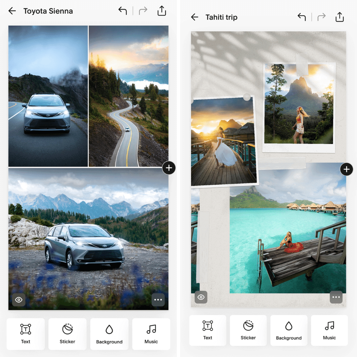Screen dimensions: 357x357
Task: Open more options menu on Tahiti trip collage
Action: click(336, 297)
